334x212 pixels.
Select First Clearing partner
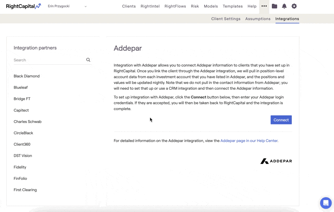pos(25,190)
